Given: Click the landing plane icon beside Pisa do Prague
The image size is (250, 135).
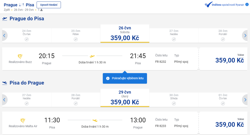Looking at the screenshot, I should click(x=5, y=83).
